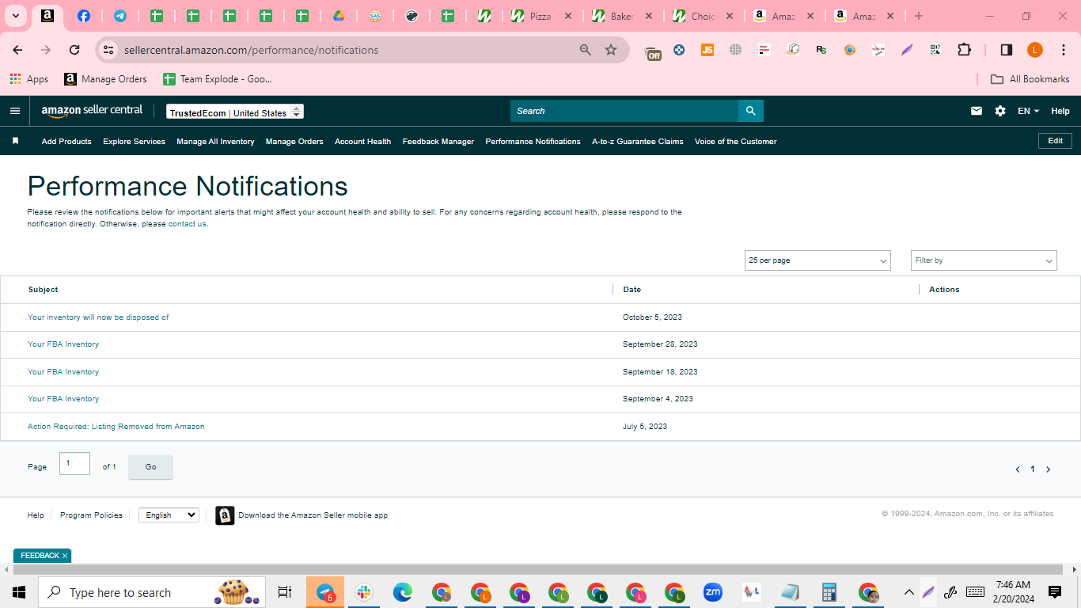Launch Microsoft Edge from the taskbar
This screenshot has height=608, width=1081.
(x=403, y=592)
